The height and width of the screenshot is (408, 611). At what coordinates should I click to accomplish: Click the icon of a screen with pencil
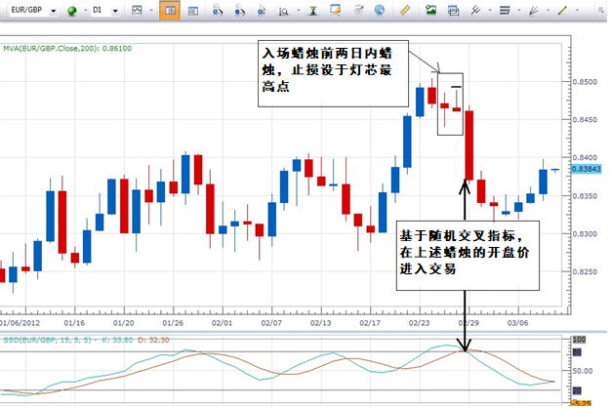(x=335, y=11)
